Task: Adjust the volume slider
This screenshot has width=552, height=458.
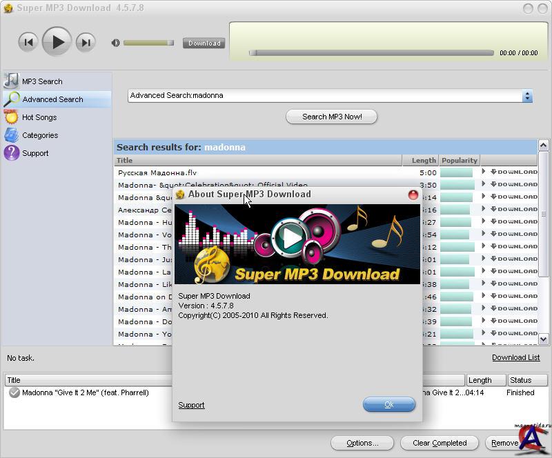Action: tap(148, 43)
